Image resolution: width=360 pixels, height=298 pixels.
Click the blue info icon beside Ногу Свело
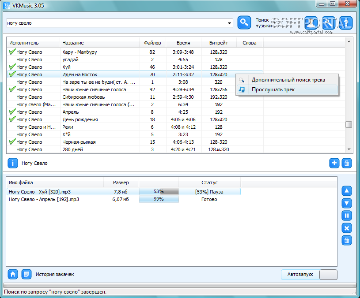(13, 163)
